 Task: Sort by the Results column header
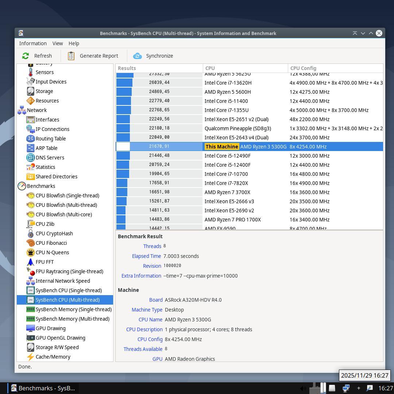pos(159,68)
